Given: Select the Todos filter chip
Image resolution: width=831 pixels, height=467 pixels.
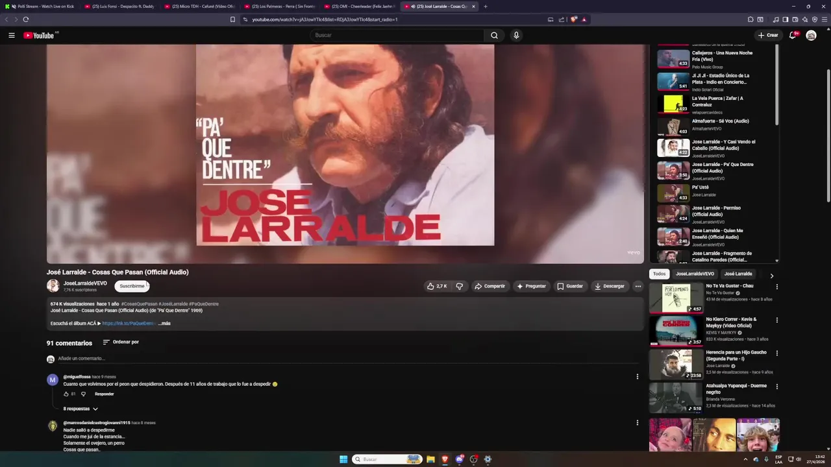Looking at the screenshot, I should tap(659, 274).
